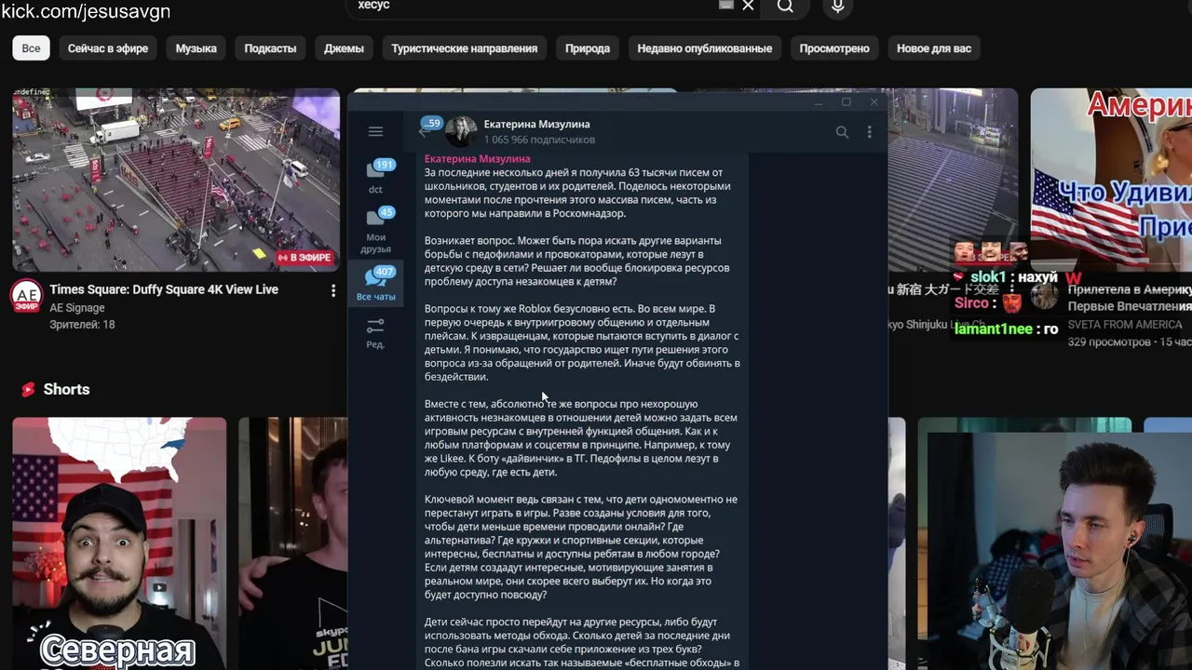Go back from Екатерина Мизулина channel
The height and width of the screenshot is (670, 1192).
[424, 131]
